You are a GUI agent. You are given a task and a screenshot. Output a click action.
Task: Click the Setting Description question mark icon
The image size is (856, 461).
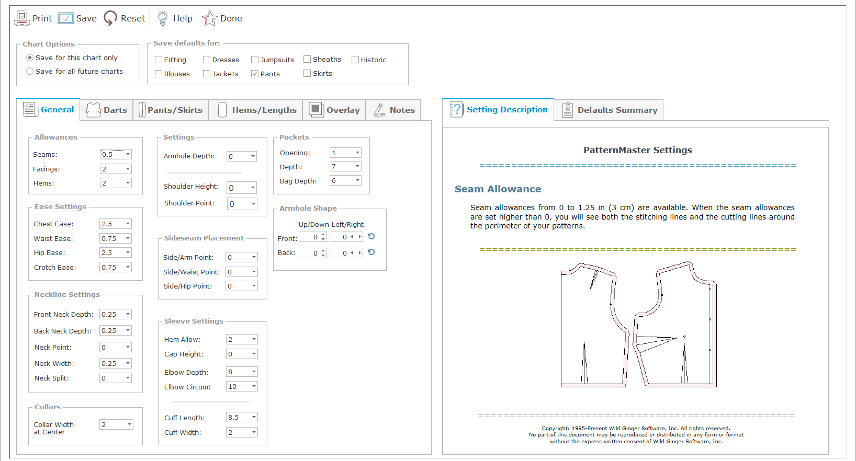(x=456, y=109)
